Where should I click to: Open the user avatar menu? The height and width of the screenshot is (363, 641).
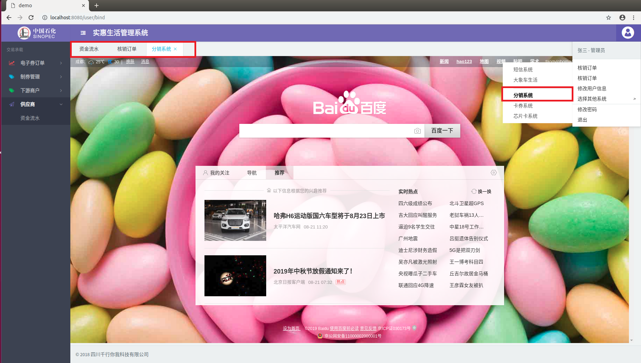[628, 33]
